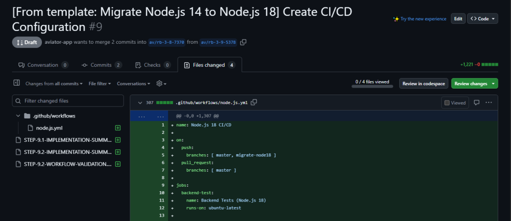Click the Review in codespace button
Screen dimensions: 511x221
point(423,84)
